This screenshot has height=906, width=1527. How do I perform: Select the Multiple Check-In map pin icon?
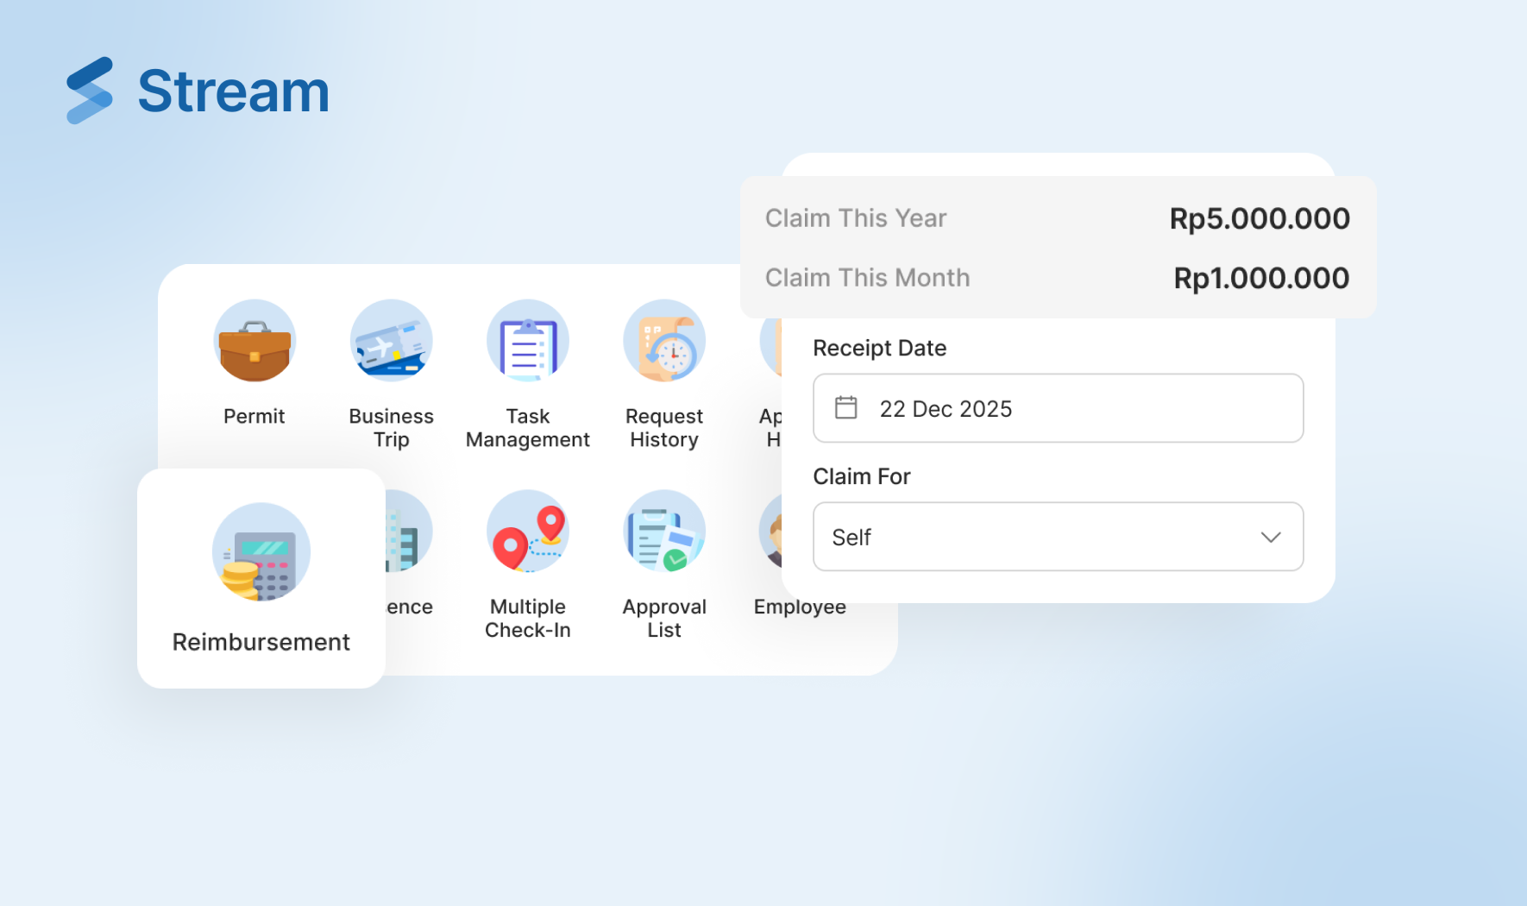coord(527,532)
